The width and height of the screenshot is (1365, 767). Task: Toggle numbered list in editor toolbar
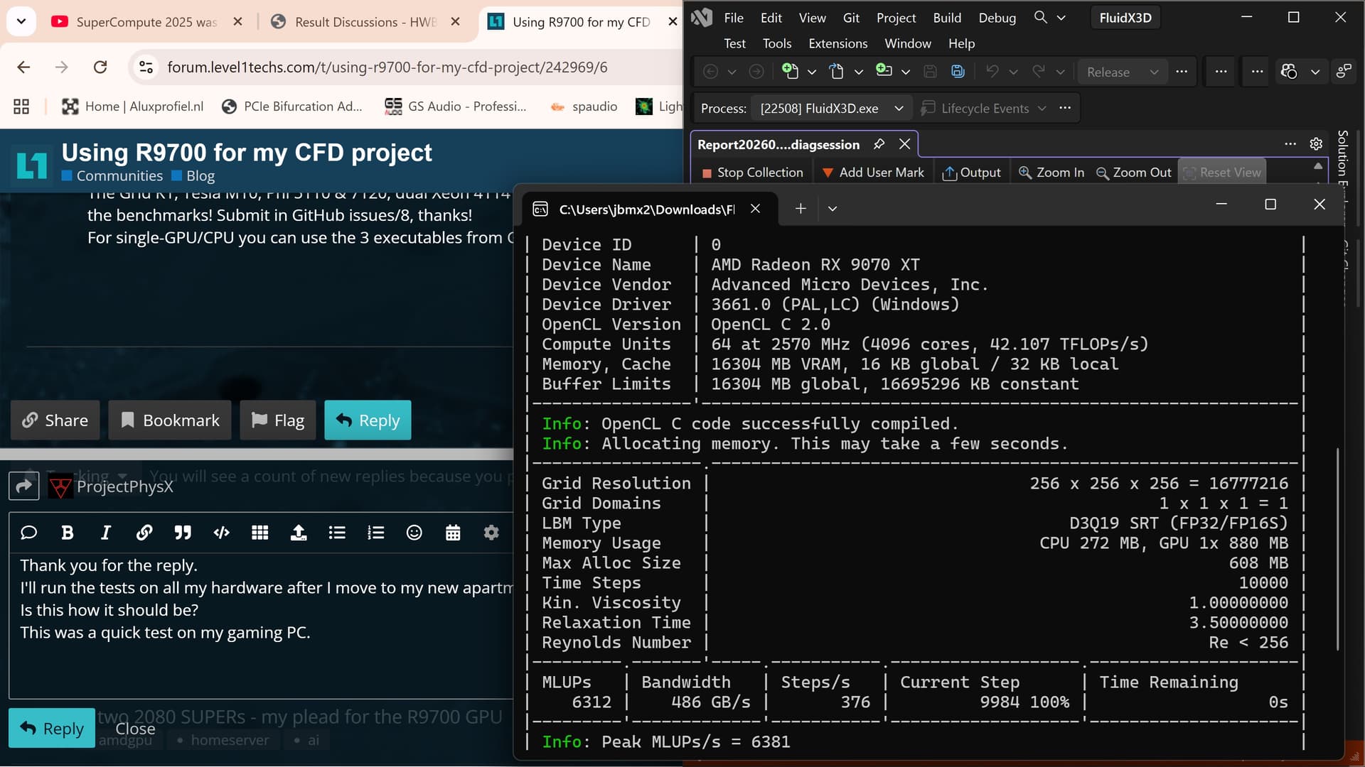[375, 533]
